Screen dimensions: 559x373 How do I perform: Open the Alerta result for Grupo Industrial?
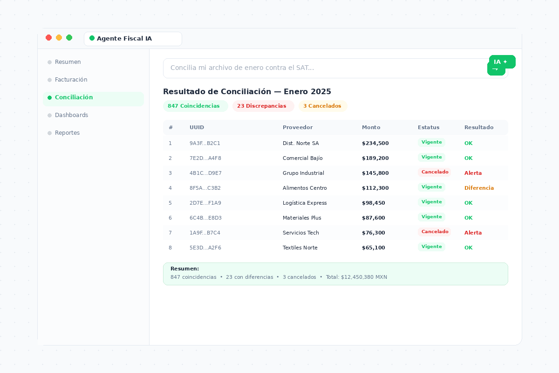pos(473,173)
